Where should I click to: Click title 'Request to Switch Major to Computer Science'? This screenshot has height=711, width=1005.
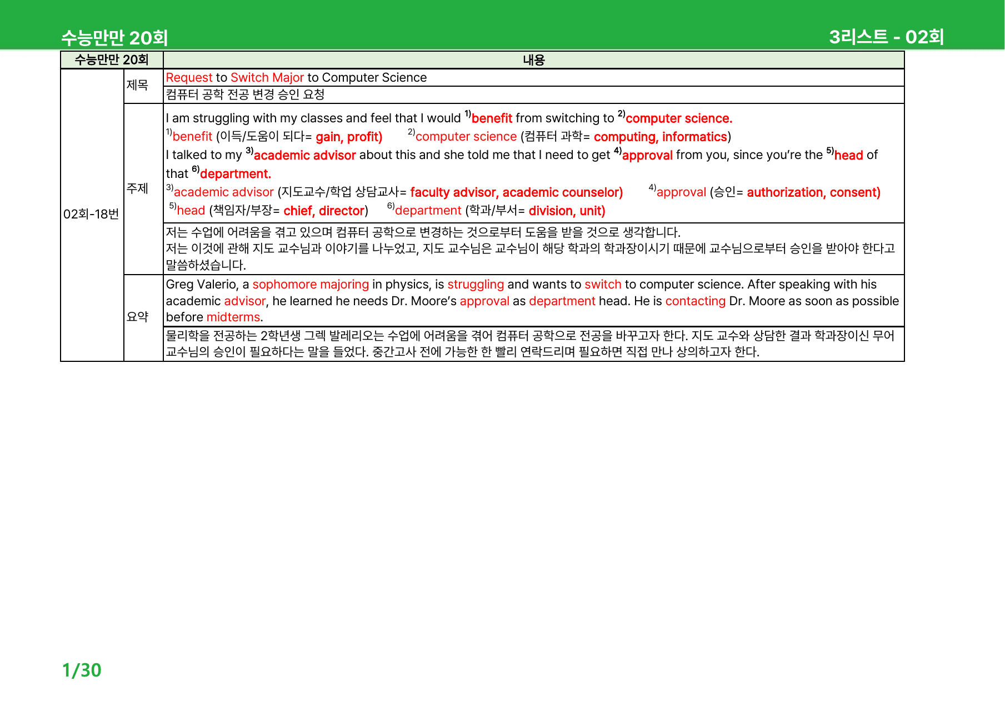296,78
